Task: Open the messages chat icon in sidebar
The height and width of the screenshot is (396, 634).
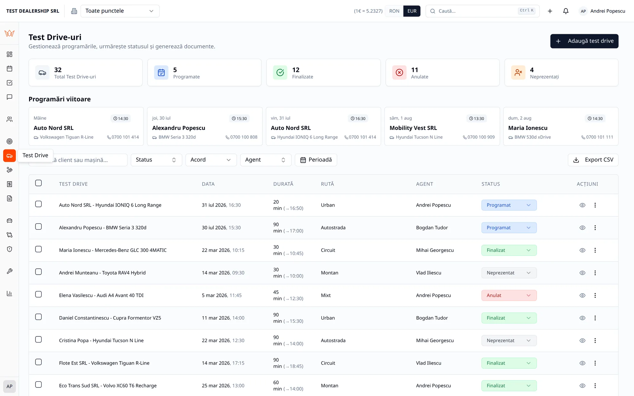Action: [x=10, y=97]
